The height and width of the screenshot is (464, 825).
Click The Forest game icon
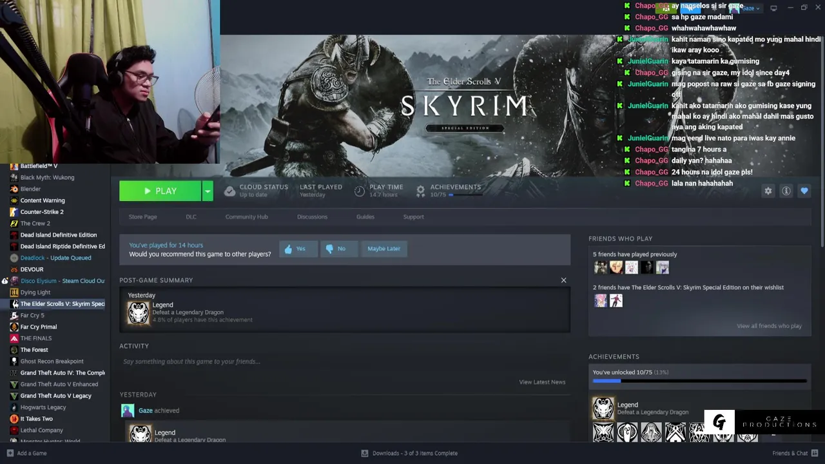14,350
